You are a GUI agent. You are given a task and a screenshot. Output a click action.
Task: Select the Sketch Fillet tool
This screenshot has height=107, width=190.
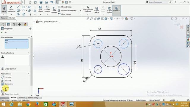pyautogui.click(x=29, y=14)
